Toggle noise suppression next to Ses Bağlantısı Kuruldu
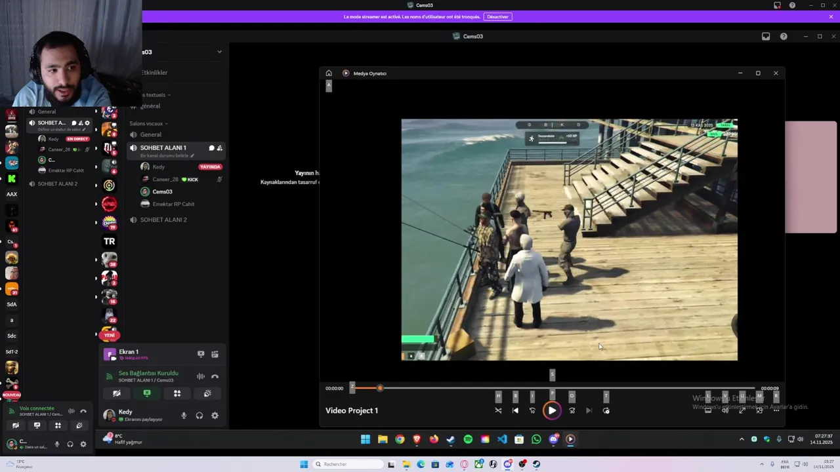 click(201, 376)
